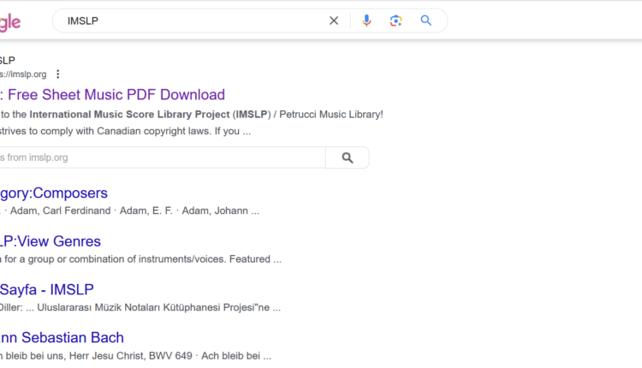642x368 pixels.
Task: Click snippet about 'combination of instruments/voices'
Action: [x=141, y=259]
